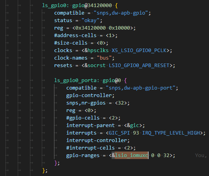Click the 32 in gpio-ranges value
This screenshot has height=176, width=209.
[166, 155]
